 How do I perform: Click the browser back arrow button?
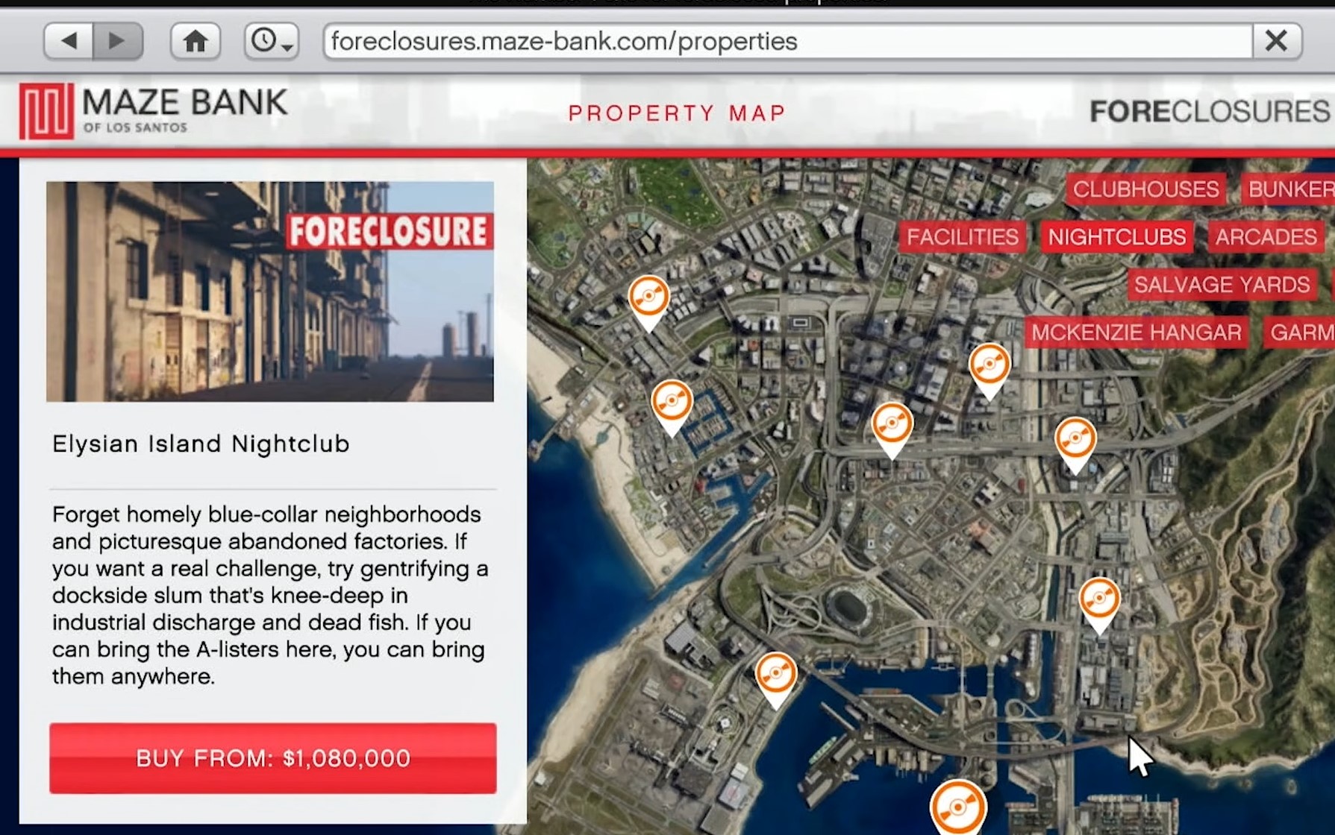(x=69, y=41)
